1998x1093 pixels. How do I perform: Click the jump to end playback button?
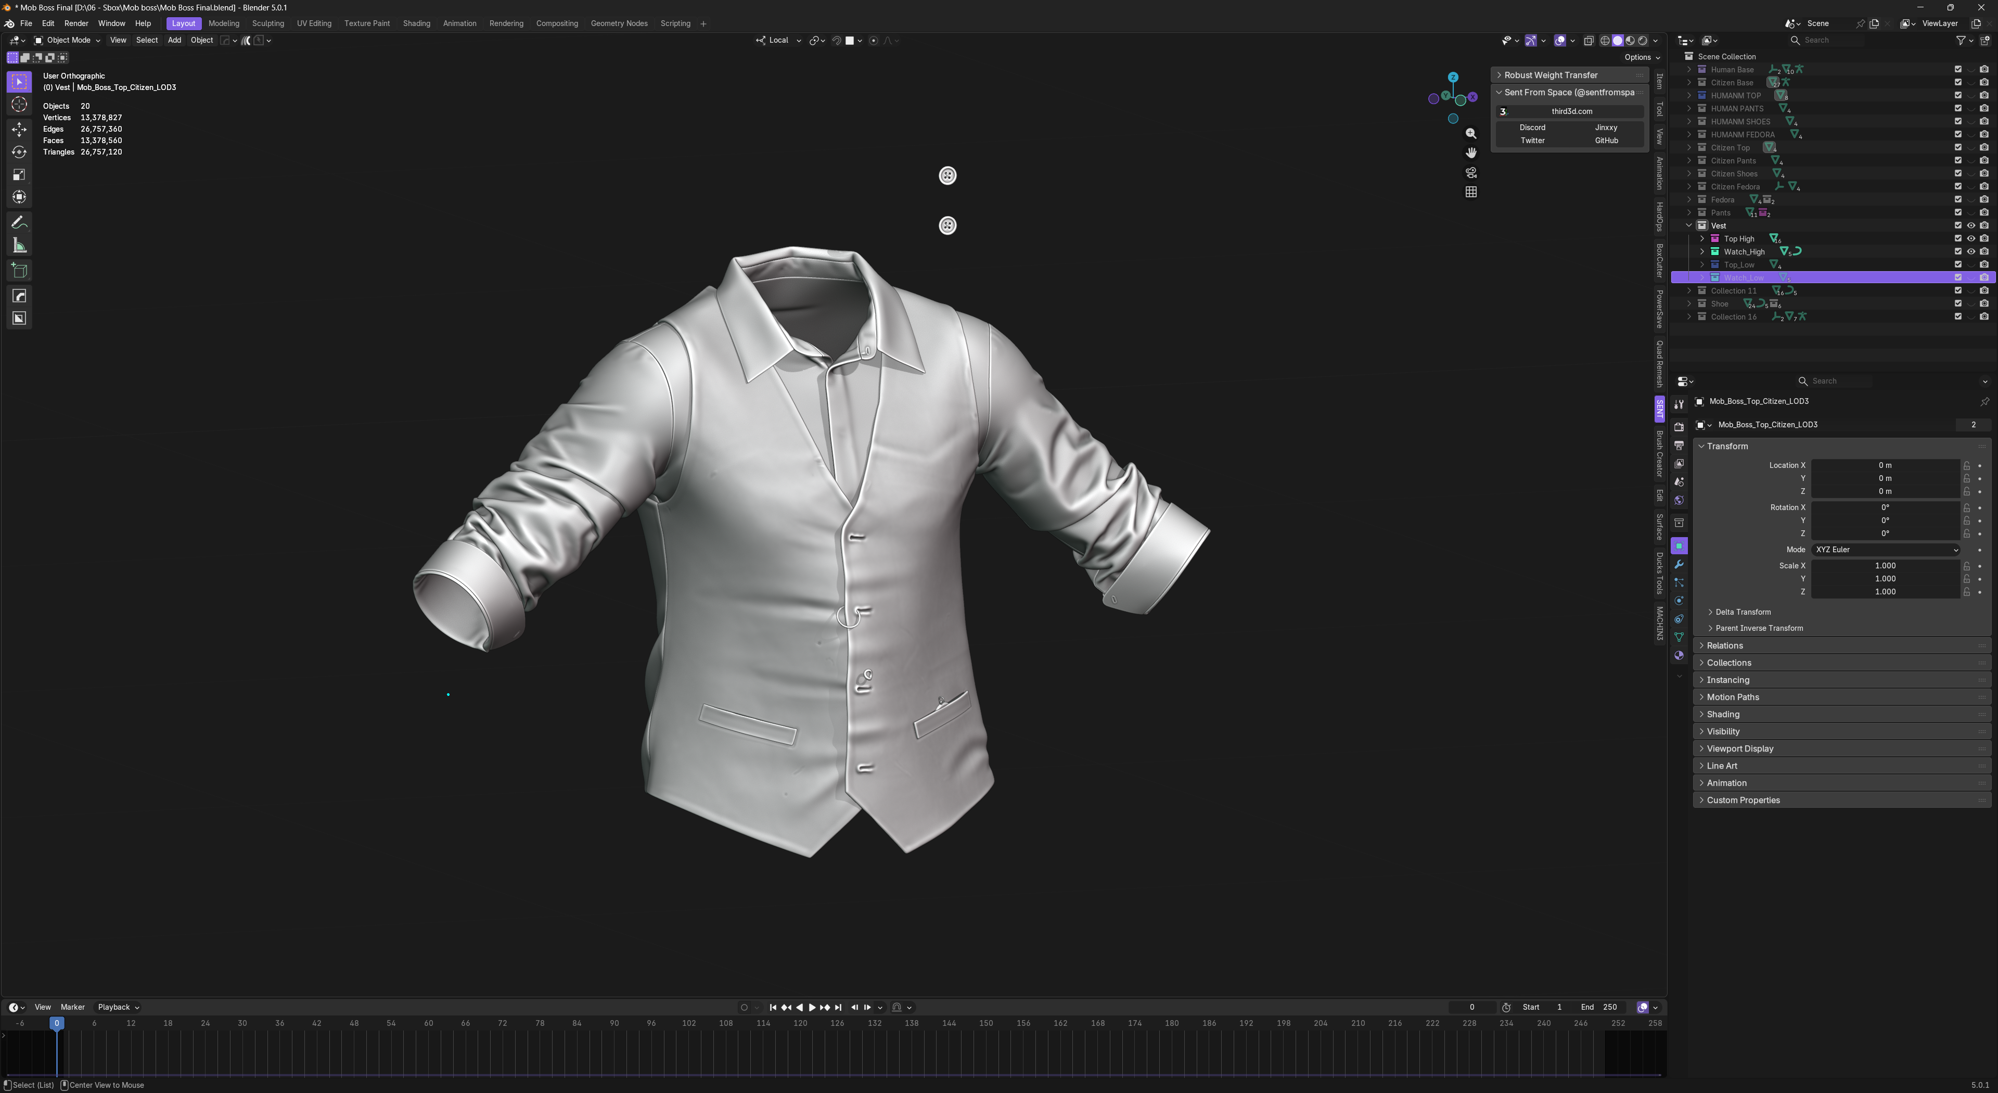(838, 1007)
